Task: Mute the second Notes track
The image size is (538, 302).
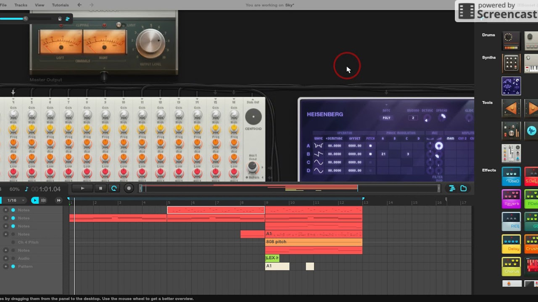Action: 13,218
